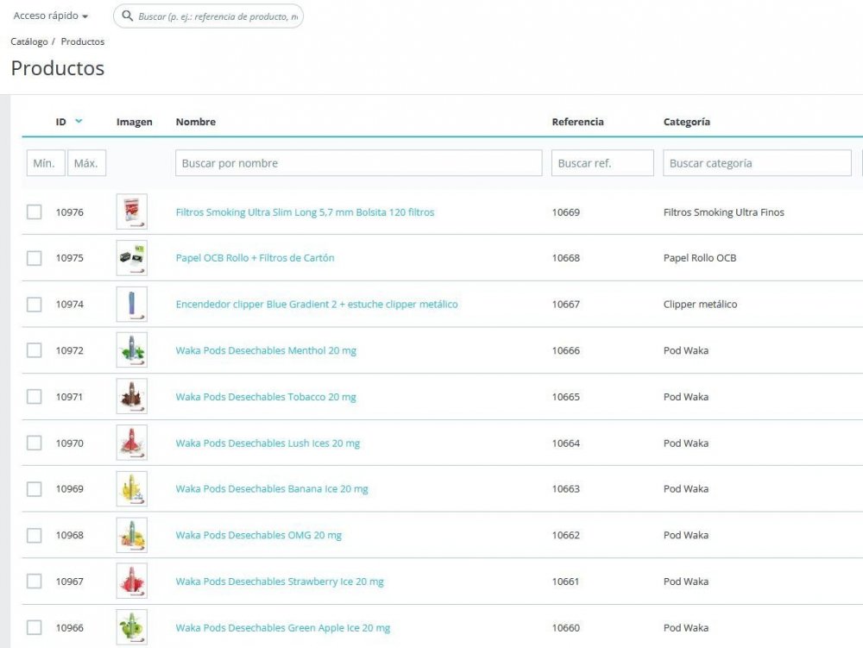The image size is (863, 648).
Task: Open Waka Lush Ices product thumbnail
Action: [x=131, y=443]
